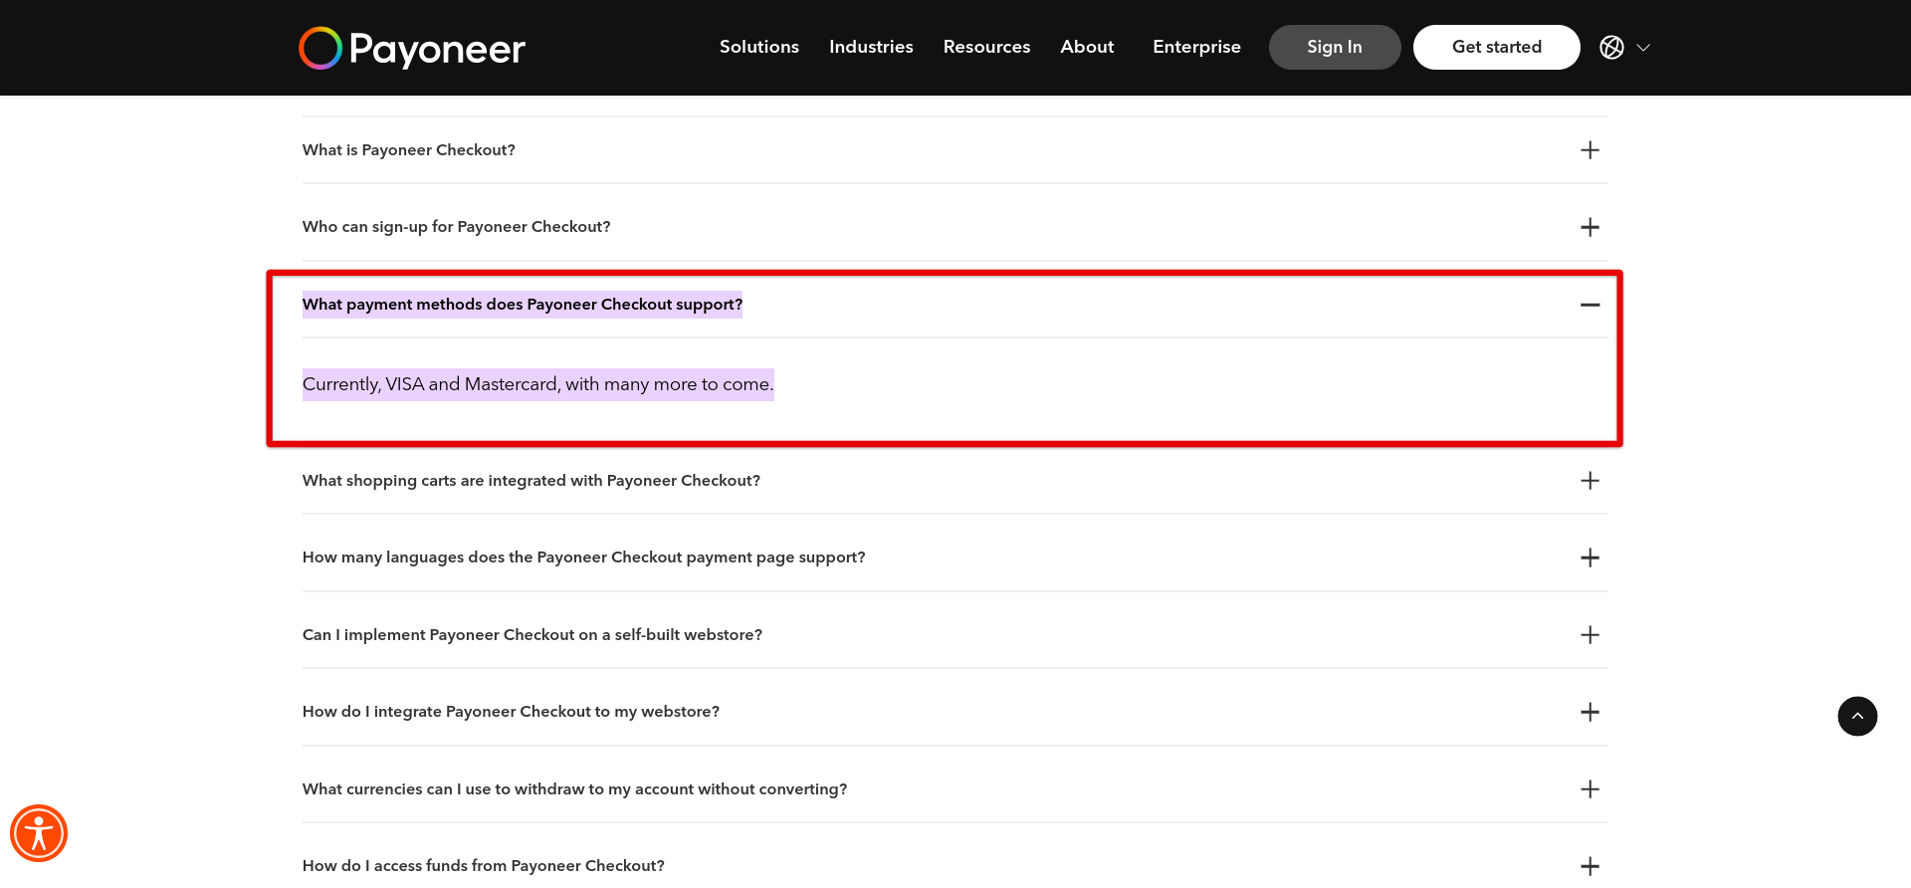Click 'How many languages' question text
The width and height of the screenshot is (1911, 888).
tap(584, 557)
